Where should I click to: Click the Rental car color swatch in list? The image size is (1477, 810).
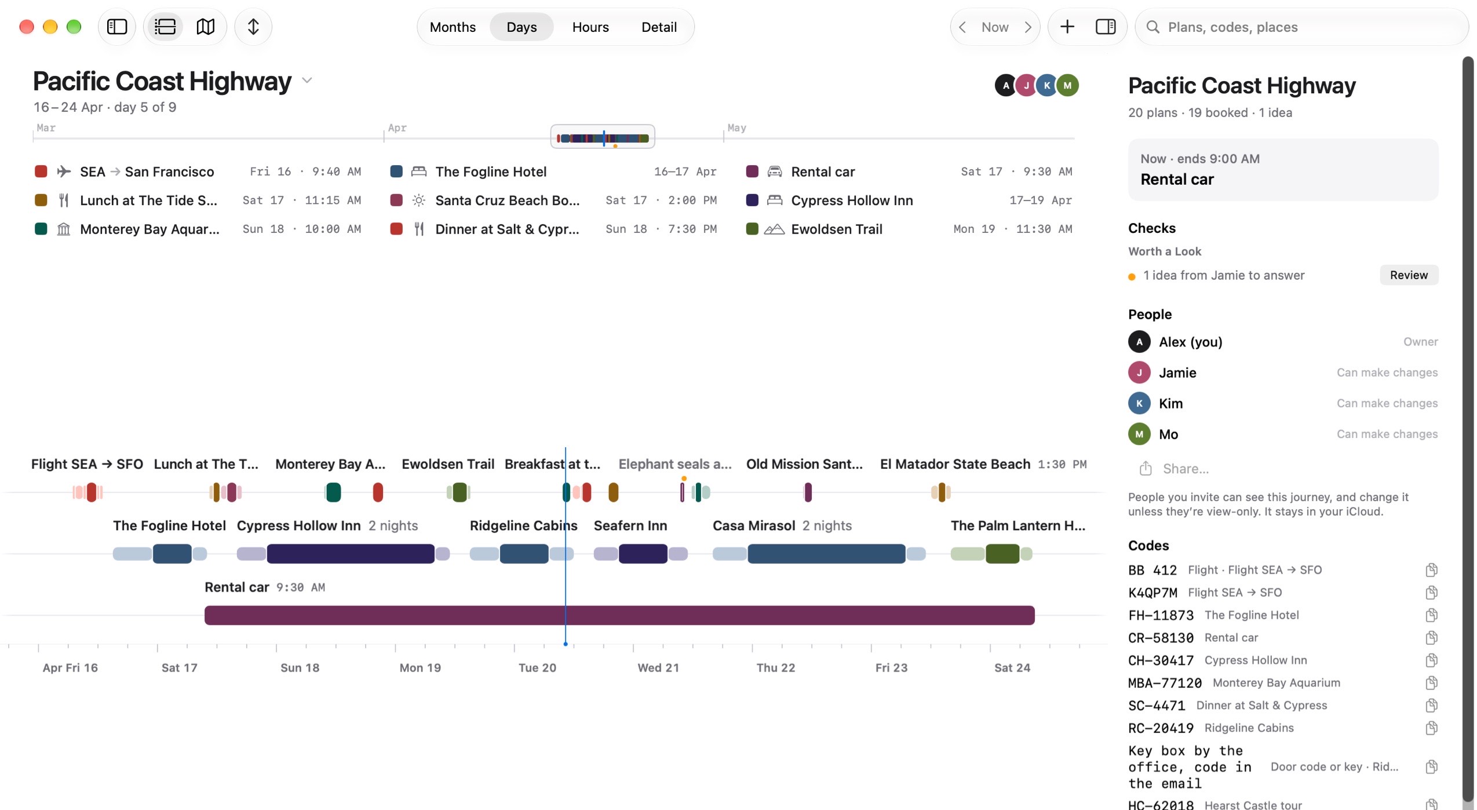(x=752, y=172)
